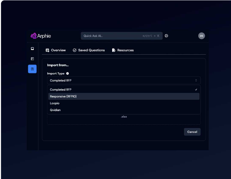Select the highlighted library sidebar icon
Screen dimensions: 231x179
32,69
